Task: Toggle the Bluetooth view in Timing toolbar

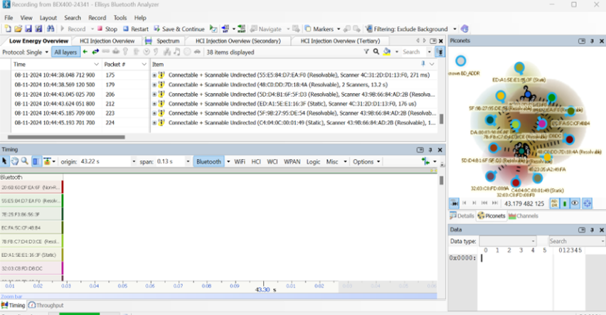Action: point(208,161)
